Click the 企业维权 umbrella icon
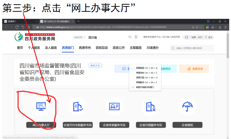This screenshot has height=139, width=231. [187, 106]
